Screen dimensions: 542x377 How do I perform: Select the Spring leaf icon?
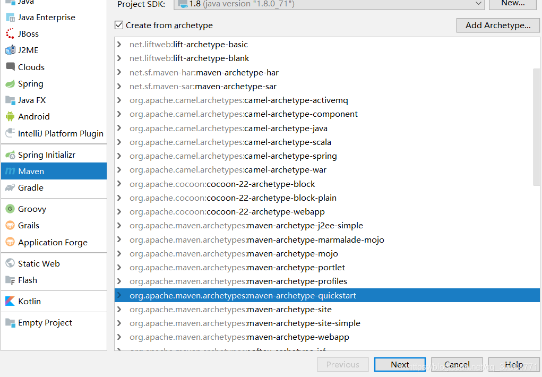[x=11, y=84]
